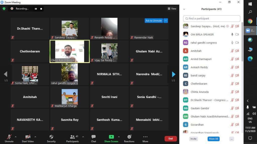Screen dimensions: 257x144
Task: Click the Find a participant search field
Action: tap(212, 18)
